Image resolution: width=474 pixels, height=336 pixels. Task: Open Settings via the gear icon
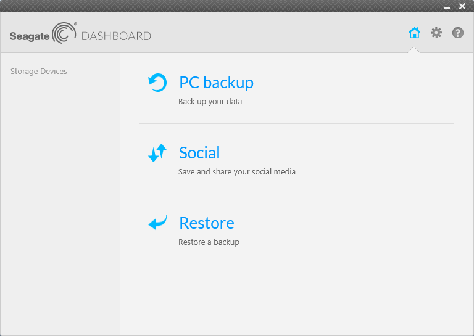coord(436,33)
